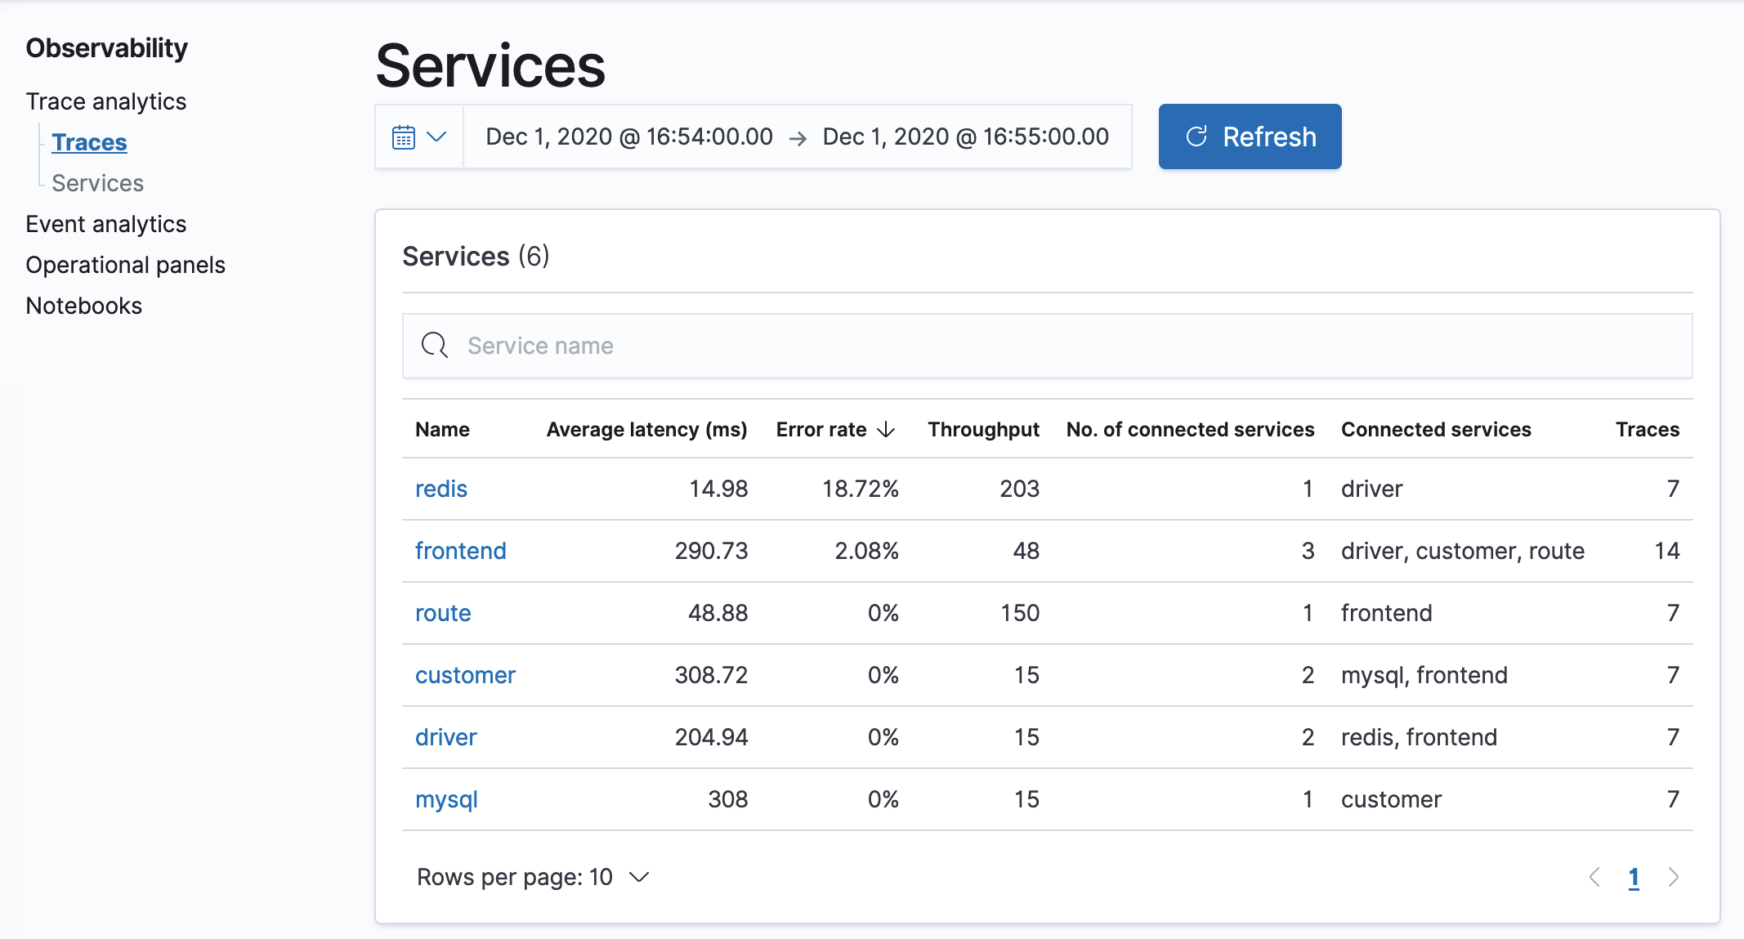Image resolution: width=1744 pixels, height=939 pixels.
Task: Open the mysql service link
Action: (446, 799)
